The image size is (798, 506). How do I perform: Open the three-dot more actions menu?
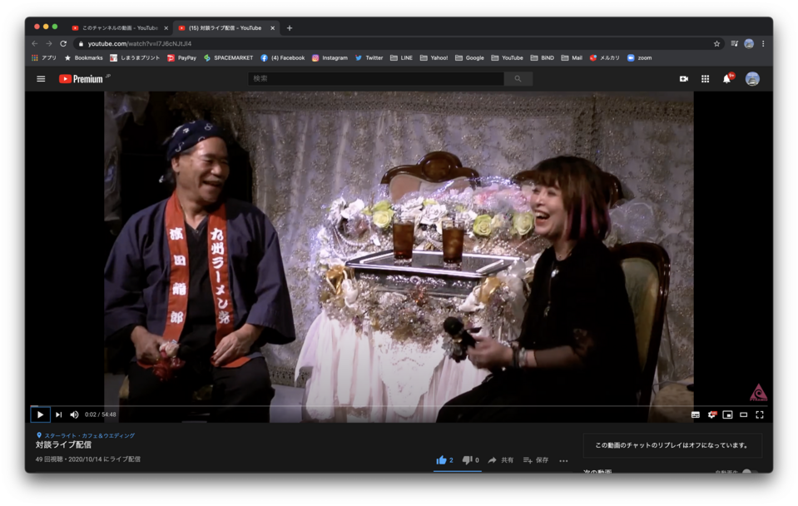click(563, 460)
